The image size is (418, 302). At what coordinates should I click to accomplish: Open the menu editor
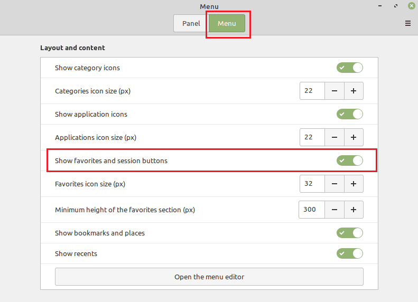pyautogui.click(x=209, y=277)
